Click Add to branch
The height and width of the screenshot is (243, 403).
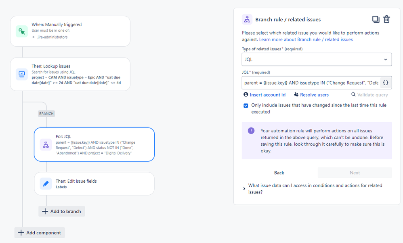tap(61, 211)
